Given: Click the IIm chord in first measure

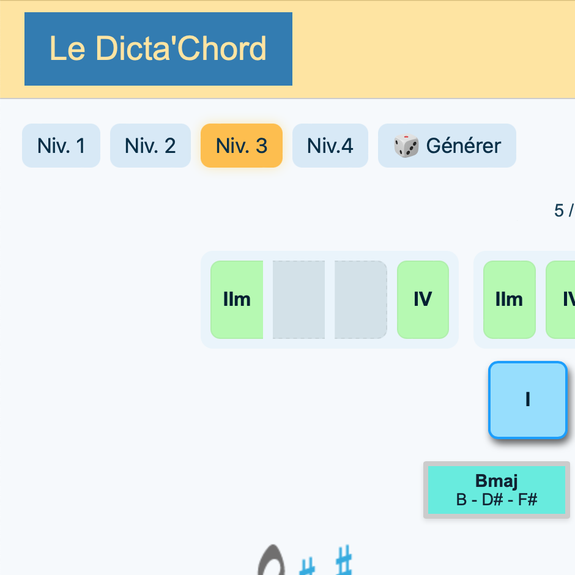Looking at the screenshot, I should tap(237, 300).
